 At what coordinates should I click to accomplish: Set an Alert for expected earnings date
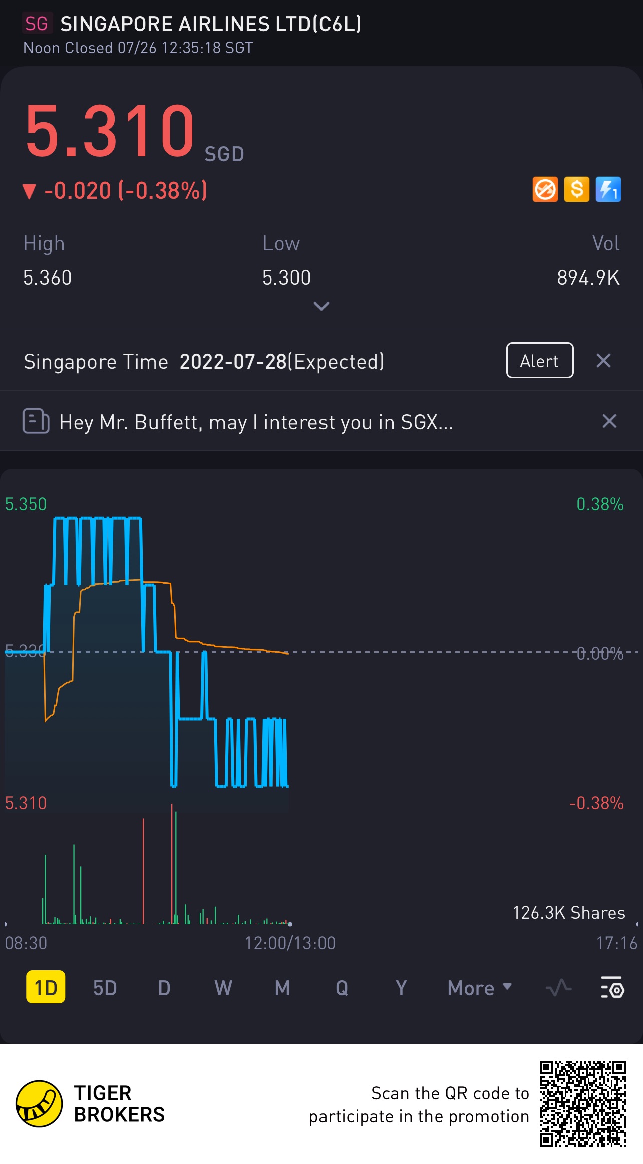click(540, 360)
